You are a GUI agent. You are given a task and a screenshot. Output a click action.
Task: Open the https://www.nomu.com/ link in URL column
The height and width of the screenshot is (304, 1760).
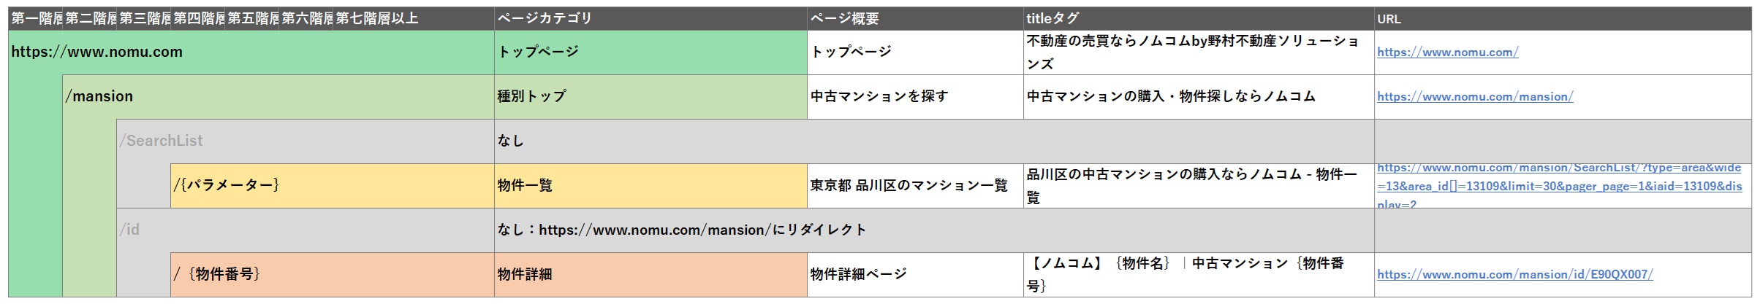pos(1447,52)
